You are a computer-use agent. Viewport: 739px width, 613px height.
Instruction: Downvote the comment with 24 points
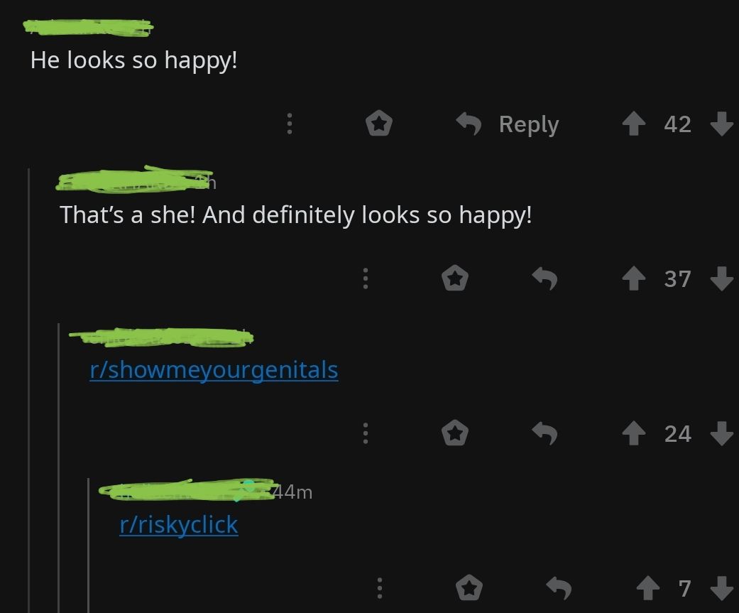[x=721, y=433]
